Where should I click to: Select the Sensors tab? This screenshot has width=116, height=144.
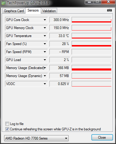pos(33,10)
